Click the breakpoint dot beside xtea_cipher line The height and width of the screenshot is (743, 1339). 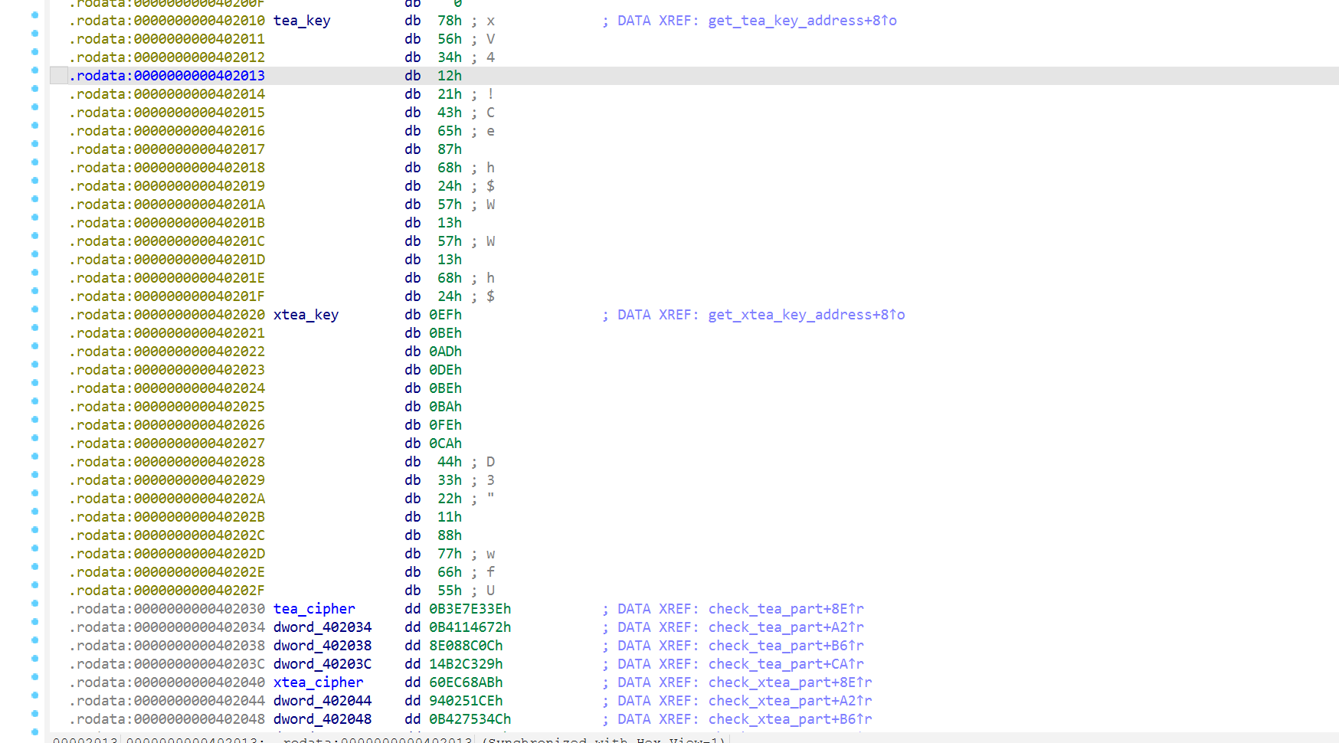click(34, 676)
